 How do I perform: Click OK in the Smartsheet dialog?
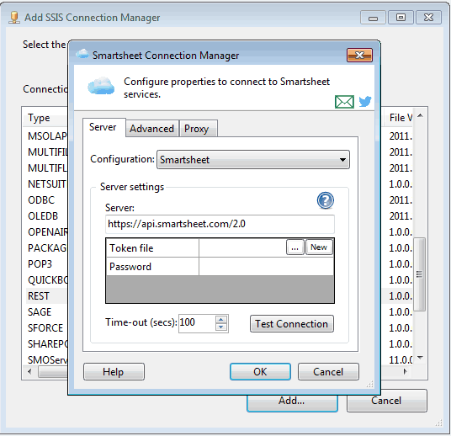pos(260,372)
